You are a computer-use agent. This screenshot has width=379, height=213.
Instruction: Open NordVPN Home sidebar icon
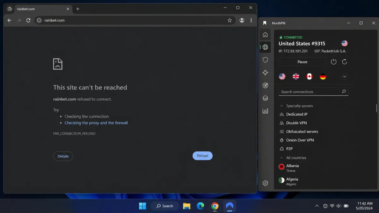[x=265, y=35]
